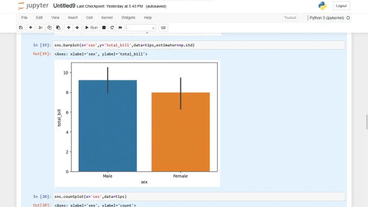Open the File menu
Viewport: 368px width, 207px height.
pos(24,18)
